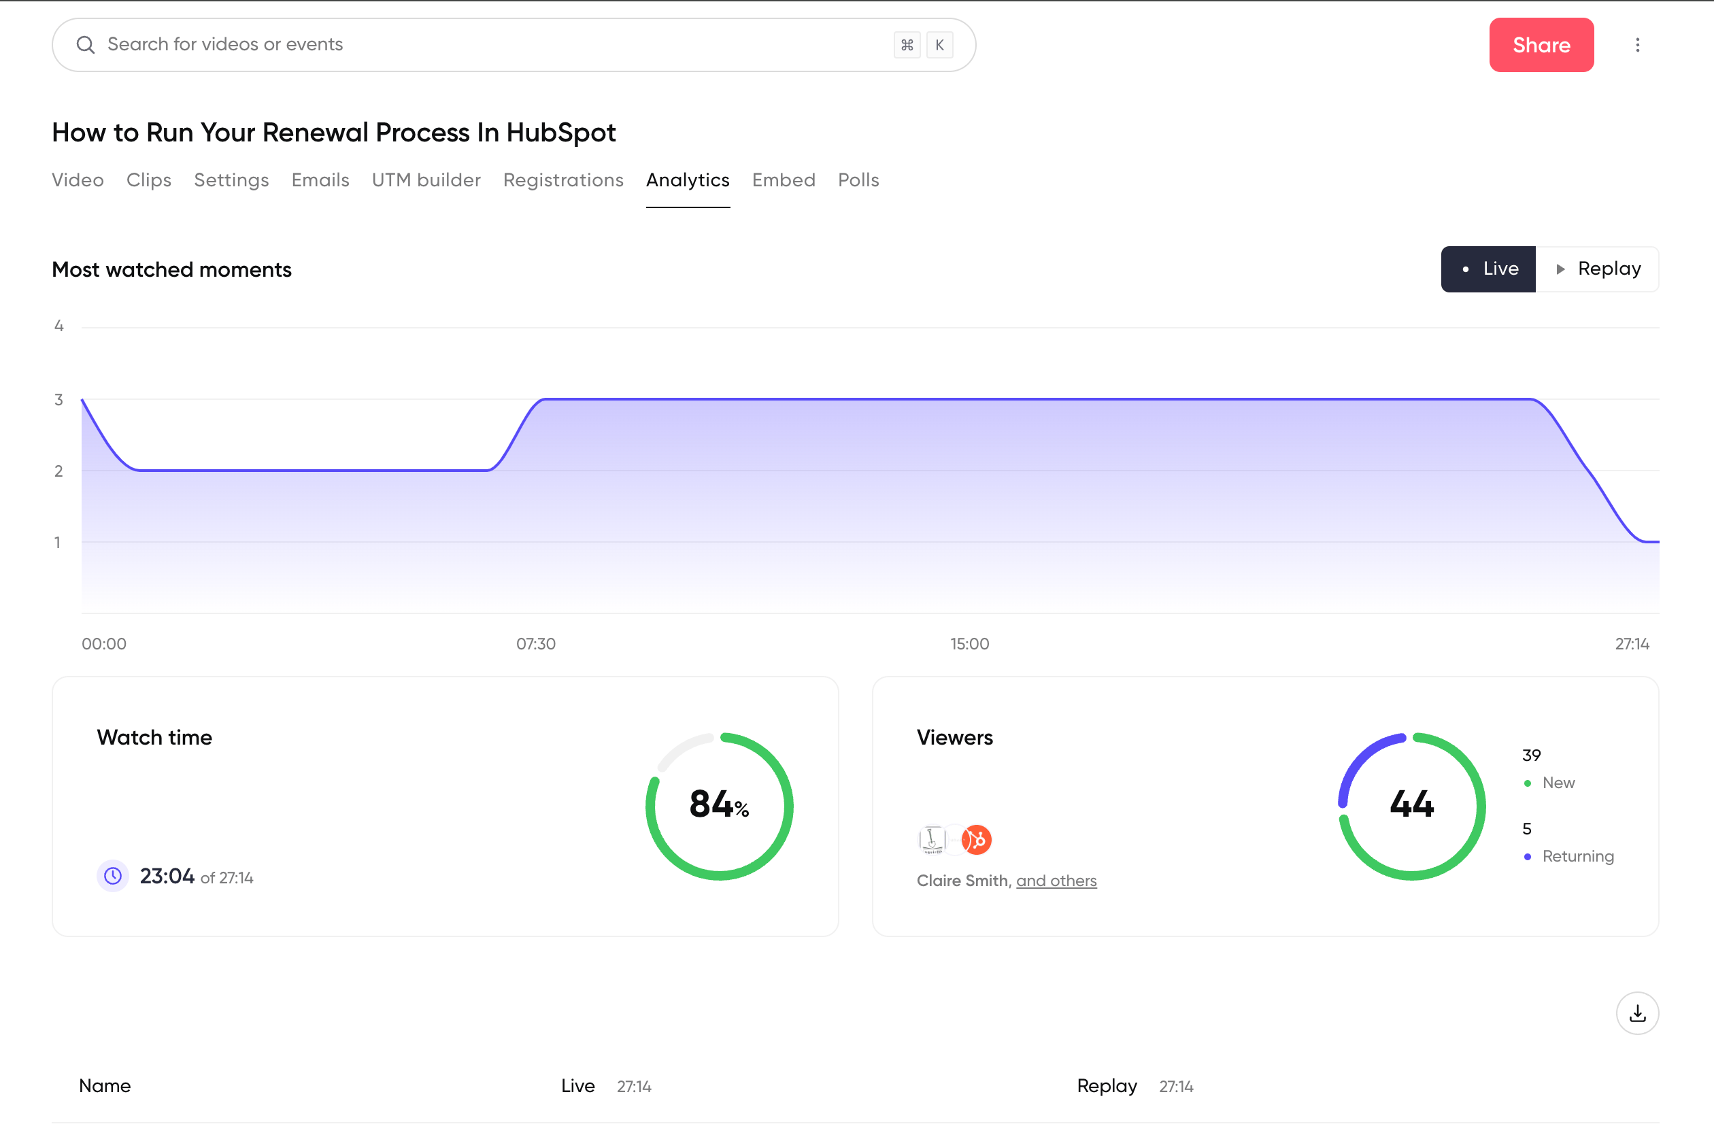Click the search magnifier icon

[x=86, y=45]
